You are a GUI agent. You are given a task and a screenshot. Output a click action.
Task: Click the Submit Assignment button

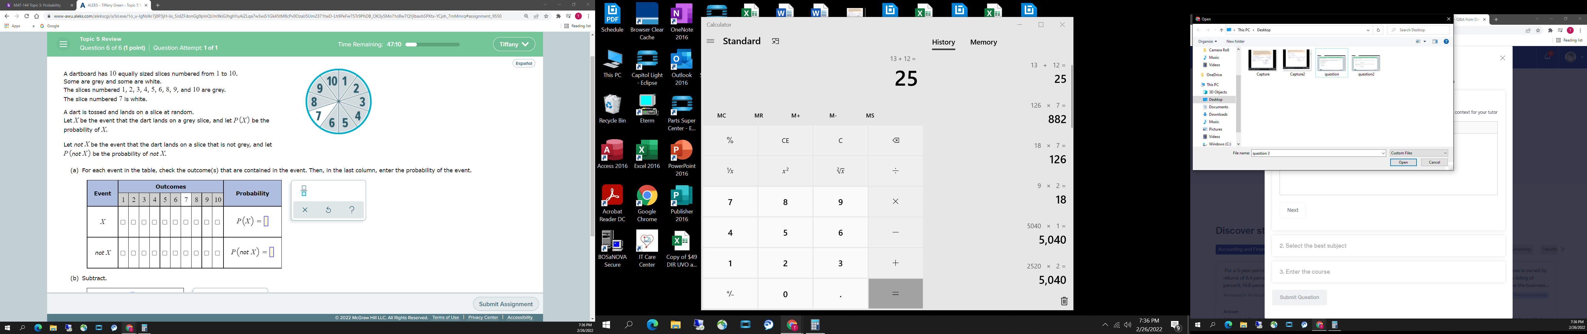click(x=506, y=304)
